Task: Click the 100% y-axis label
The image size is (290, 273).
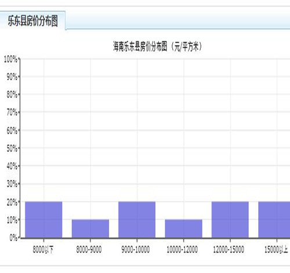Action: [11, 59]
